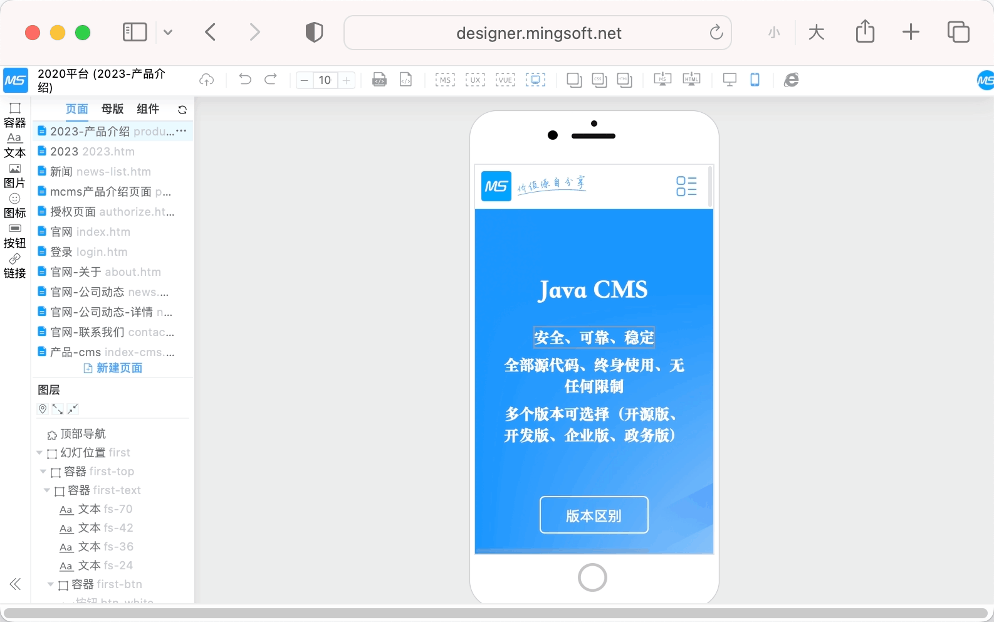
Task: Select the 图标 icon tool
Action: coord(15,205)
